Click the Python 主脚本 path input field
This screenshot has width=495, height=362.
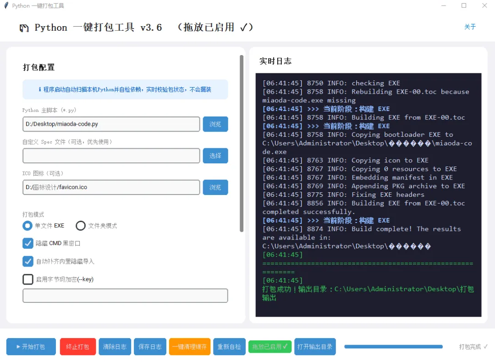(x=111, y=124)
